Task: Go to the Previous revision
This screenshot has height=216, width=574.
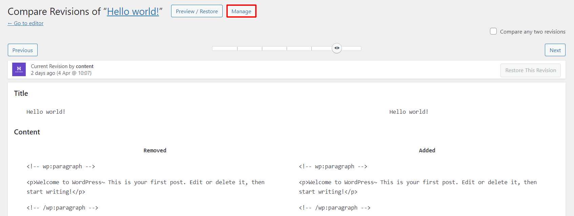Action: point(23,50)
